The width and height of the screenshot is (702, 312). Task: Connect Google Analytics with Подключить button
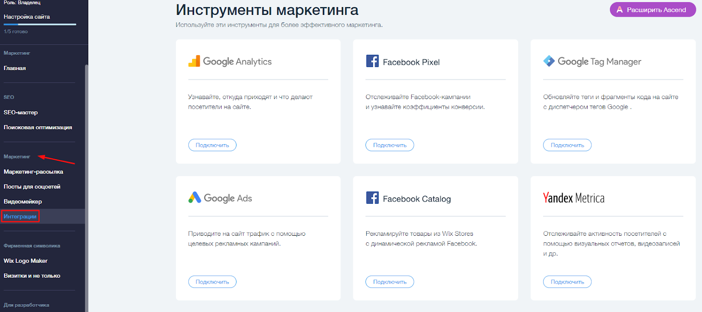coord(212,145)
